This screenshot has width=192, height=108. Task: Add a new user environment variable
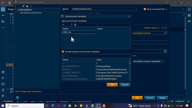coord(63,25)
